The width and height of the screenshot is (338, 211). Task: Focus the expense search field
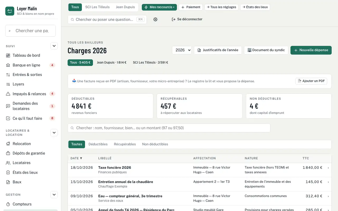click(169, 128)
